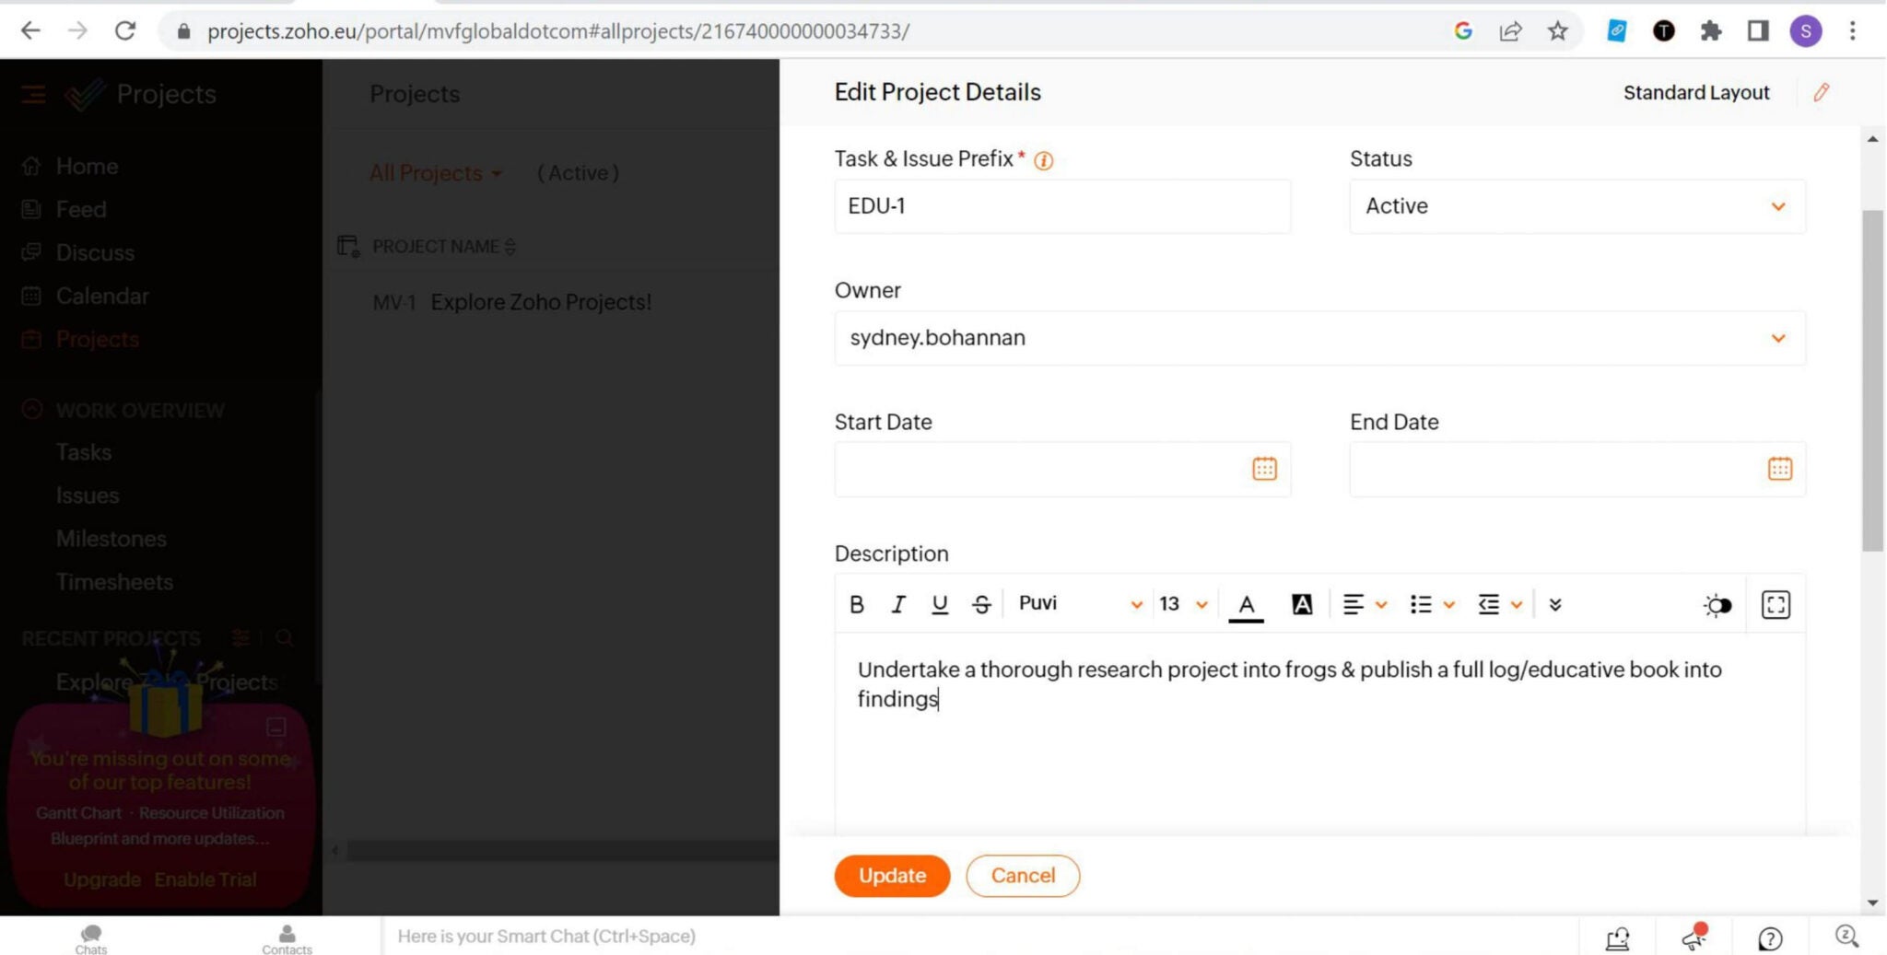Apply bold formatting in the description editor
1887x955 pixels.
click(856, 604)
